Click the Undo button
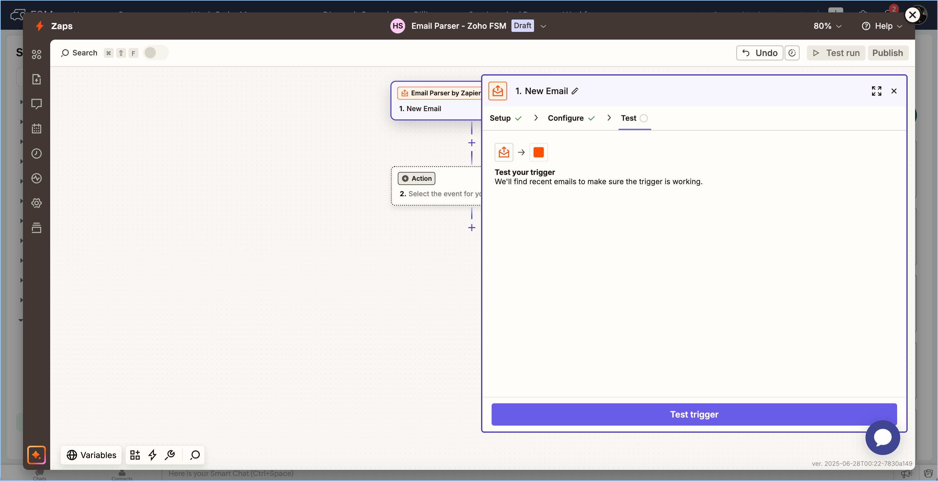 click(760, 53)
